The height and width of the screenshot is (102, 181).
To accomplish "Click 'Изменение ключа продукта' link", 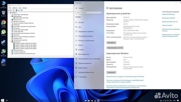I will [125, 77].
